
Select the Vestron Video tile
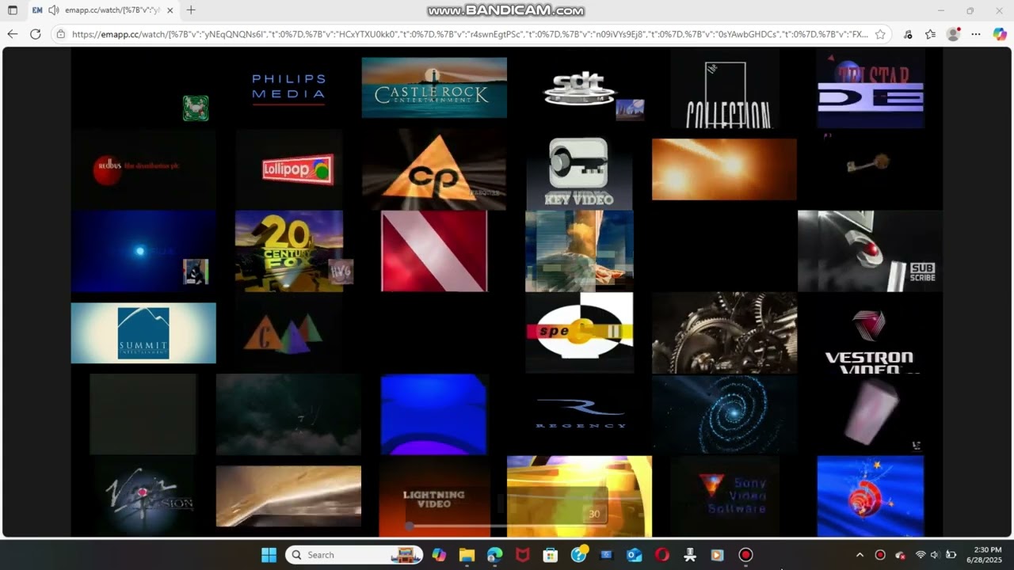(x=870, y=333)
